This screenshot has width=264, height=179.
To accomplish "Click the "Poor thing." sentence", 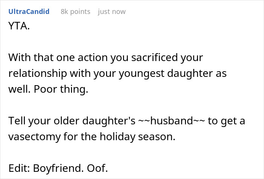I will 61,89.
